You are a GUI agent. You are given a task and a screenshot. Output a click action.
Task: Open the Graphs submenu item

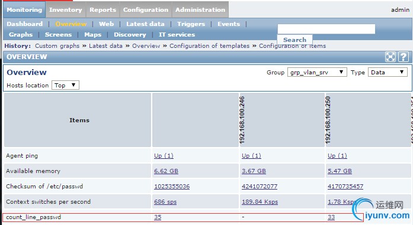pos(21,35)
